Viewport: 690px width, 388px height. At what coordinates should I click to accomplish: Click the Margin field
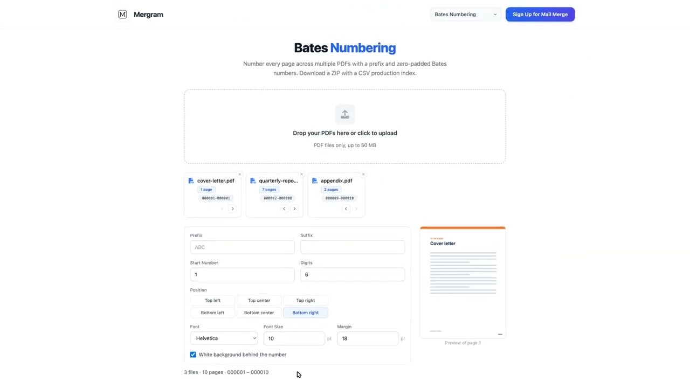pyautogui.click(x=368, y=338)
